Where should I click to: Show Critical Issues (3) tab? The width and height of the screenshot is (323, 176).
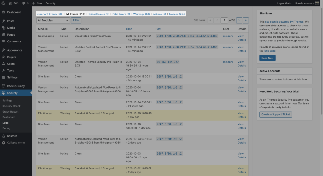pyautogui.click(x=99, y=14)
